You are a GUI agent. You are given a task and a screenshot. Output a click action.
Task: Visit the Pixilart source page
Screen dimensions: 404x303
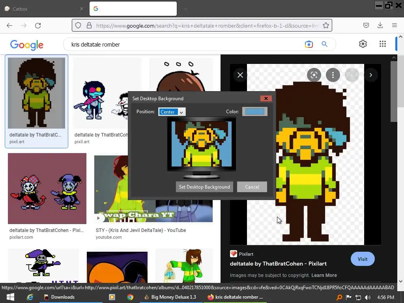363,259
